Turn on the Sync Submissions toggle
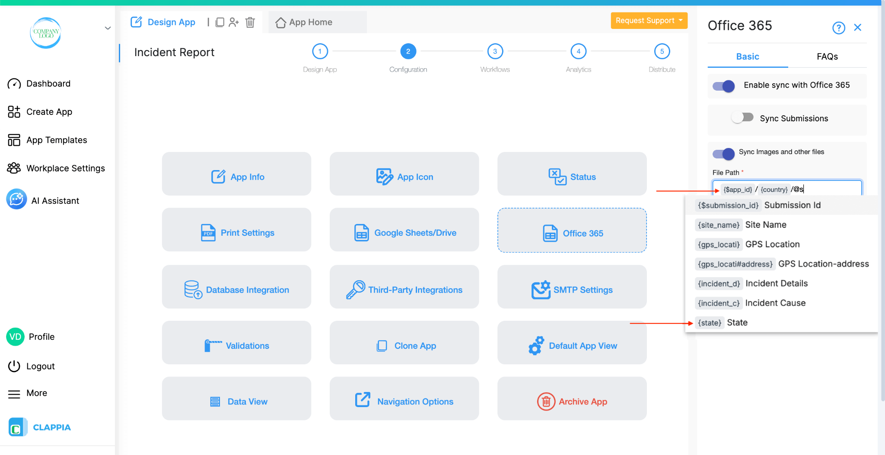This screenshot has height=455, width=885. (x=743, y=117)
